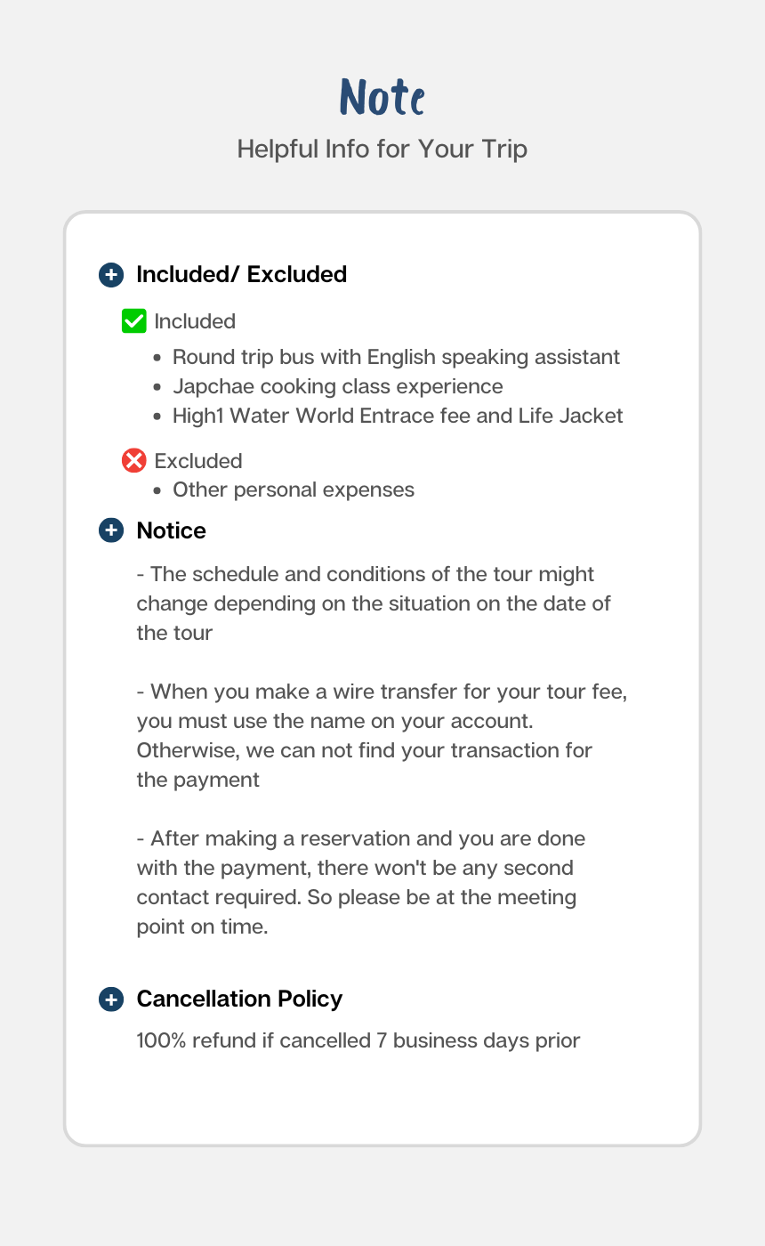Click the Excluded label text
Viewport: 765px width, 1246px height.
pos(198,461)
